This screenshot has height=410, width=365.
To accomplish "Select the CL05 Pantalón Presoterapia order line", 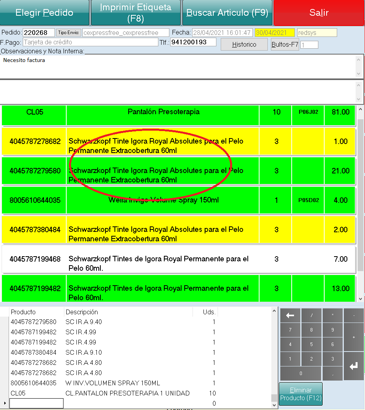I will pyautogui.click(x=179, y=115).
